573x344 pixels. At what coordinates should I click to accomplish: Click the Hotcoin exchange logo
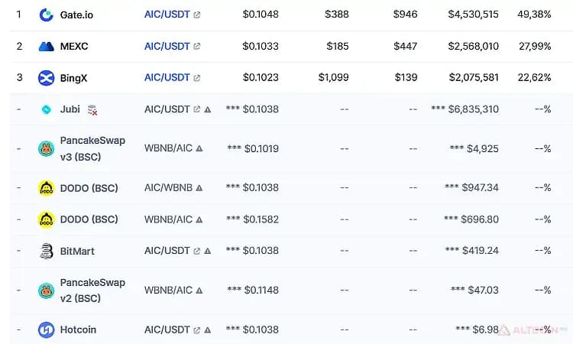[x=46, y=329]
